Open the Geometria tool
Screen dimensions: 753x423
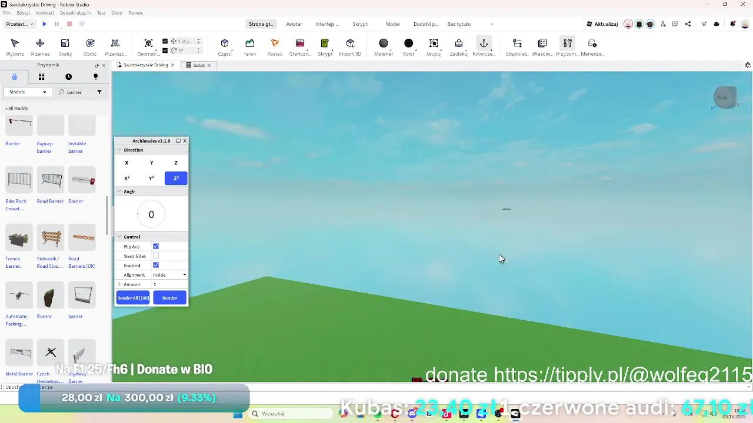(x=148, y=46)
